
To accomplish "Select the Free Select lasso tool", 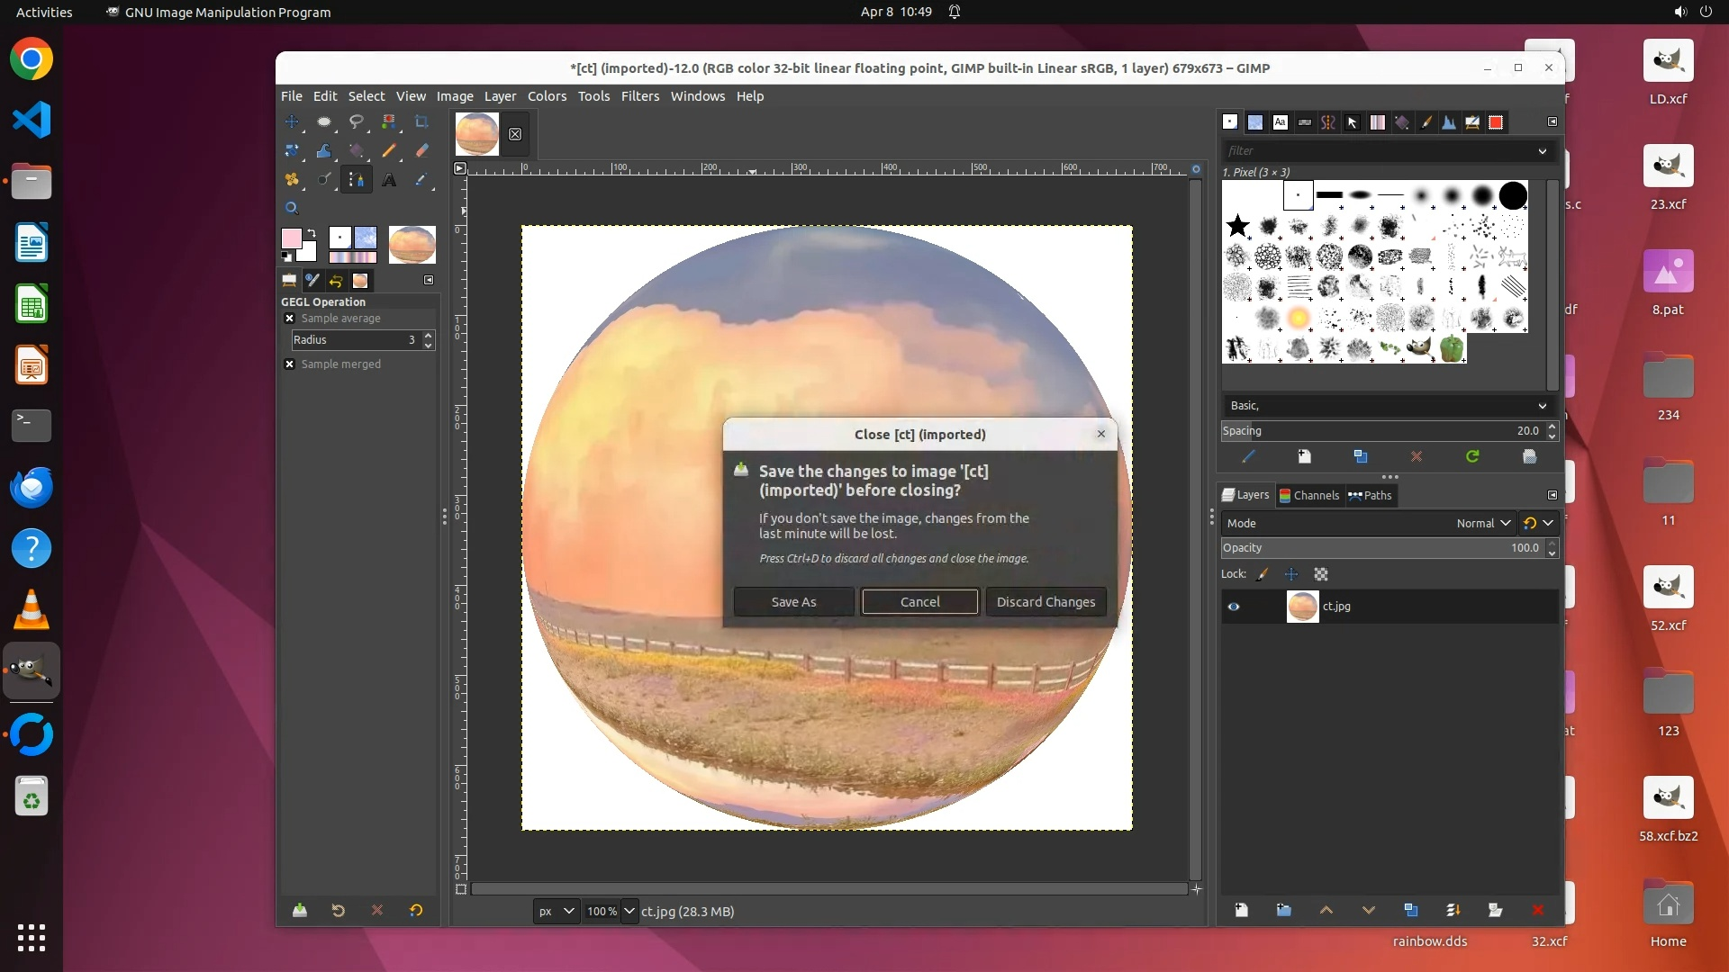I will click(x=357, y=122).
